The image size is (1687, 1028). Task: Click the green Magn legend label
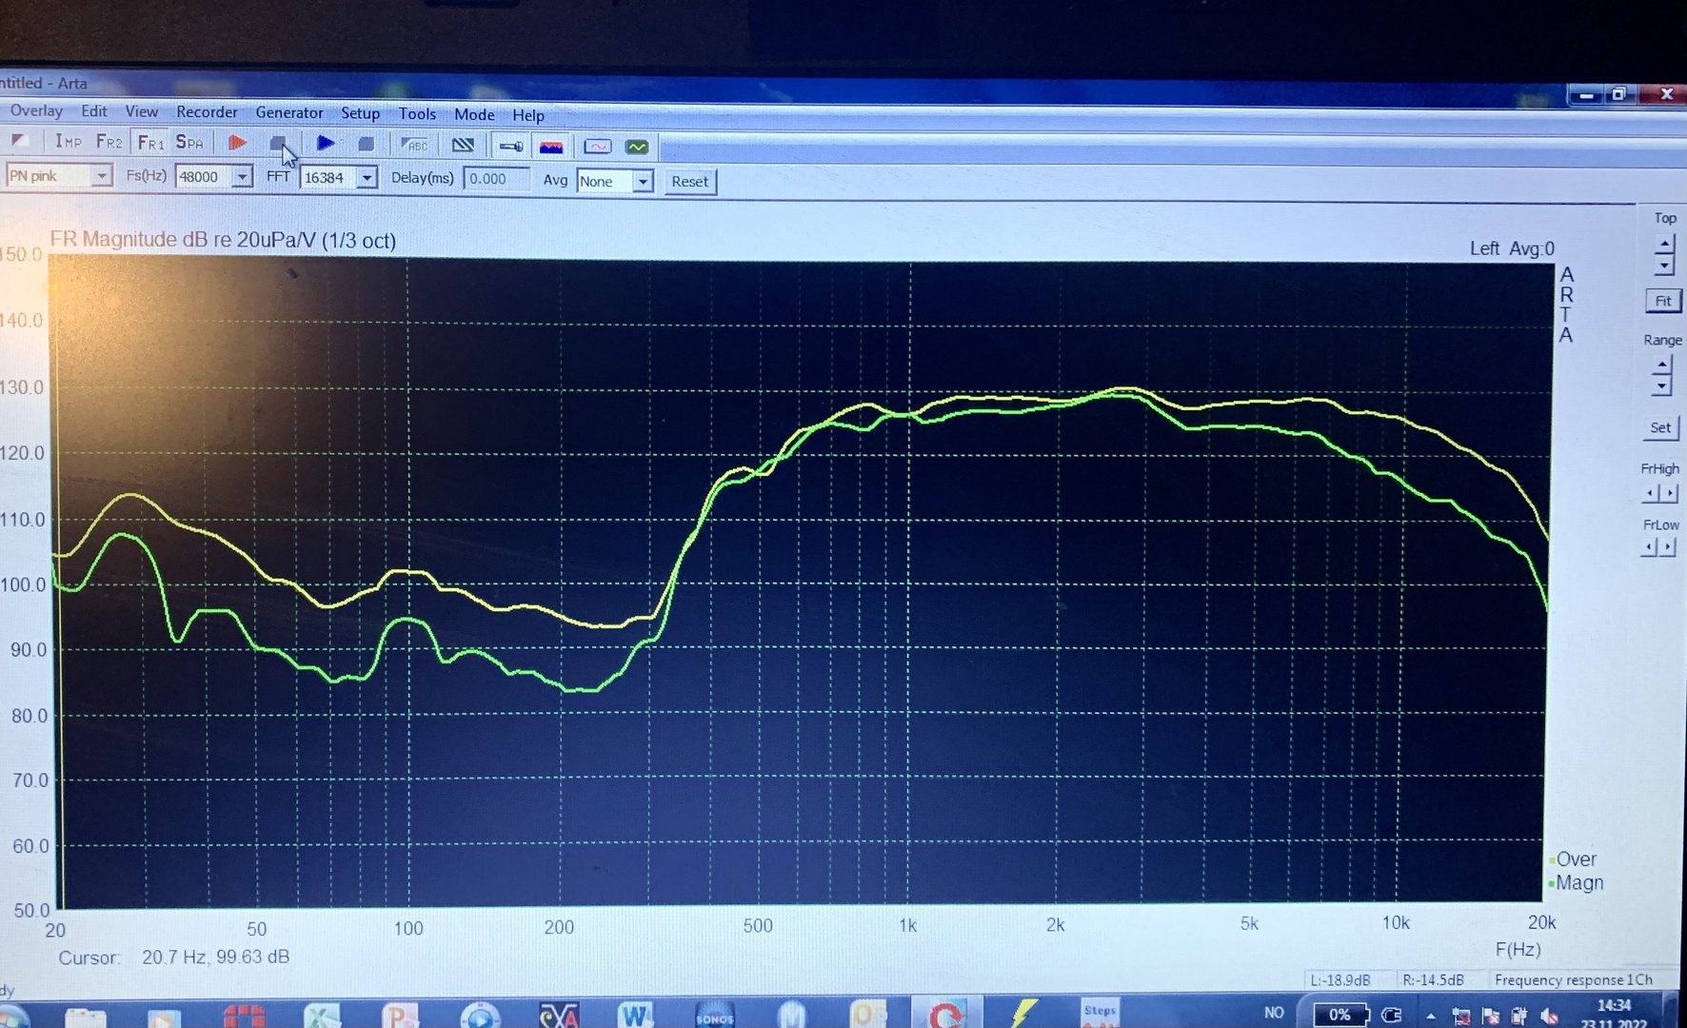click(x=1579, y=883)
